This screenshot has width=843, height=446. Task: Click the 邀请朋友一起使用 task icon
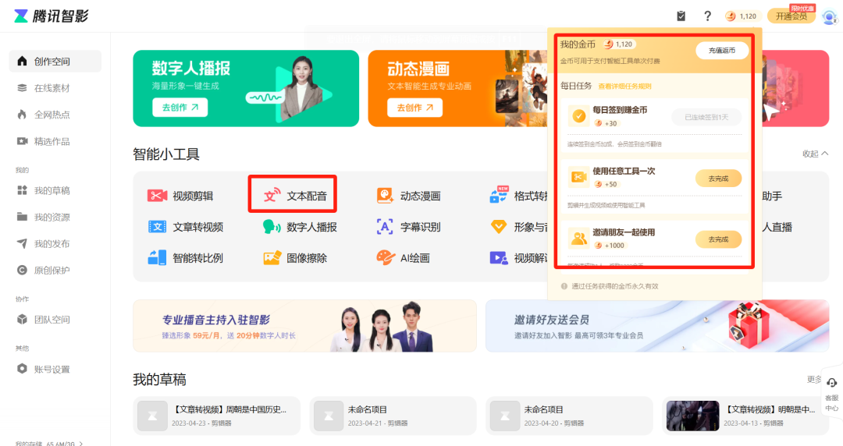tap(579, 238)
